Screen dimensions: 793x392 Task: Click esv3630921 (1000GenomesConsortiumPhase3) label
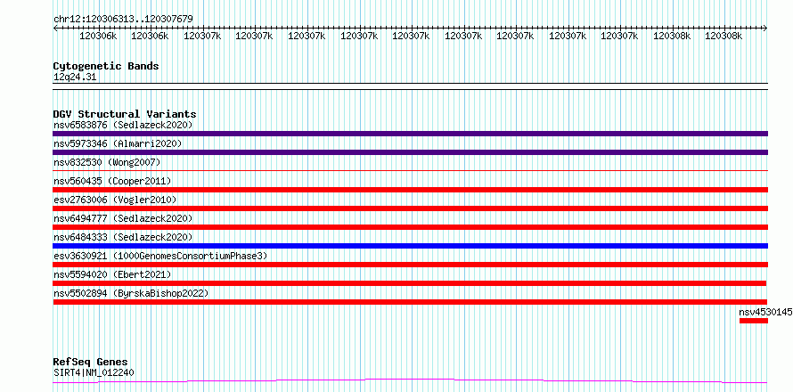(x=160, y=256)
